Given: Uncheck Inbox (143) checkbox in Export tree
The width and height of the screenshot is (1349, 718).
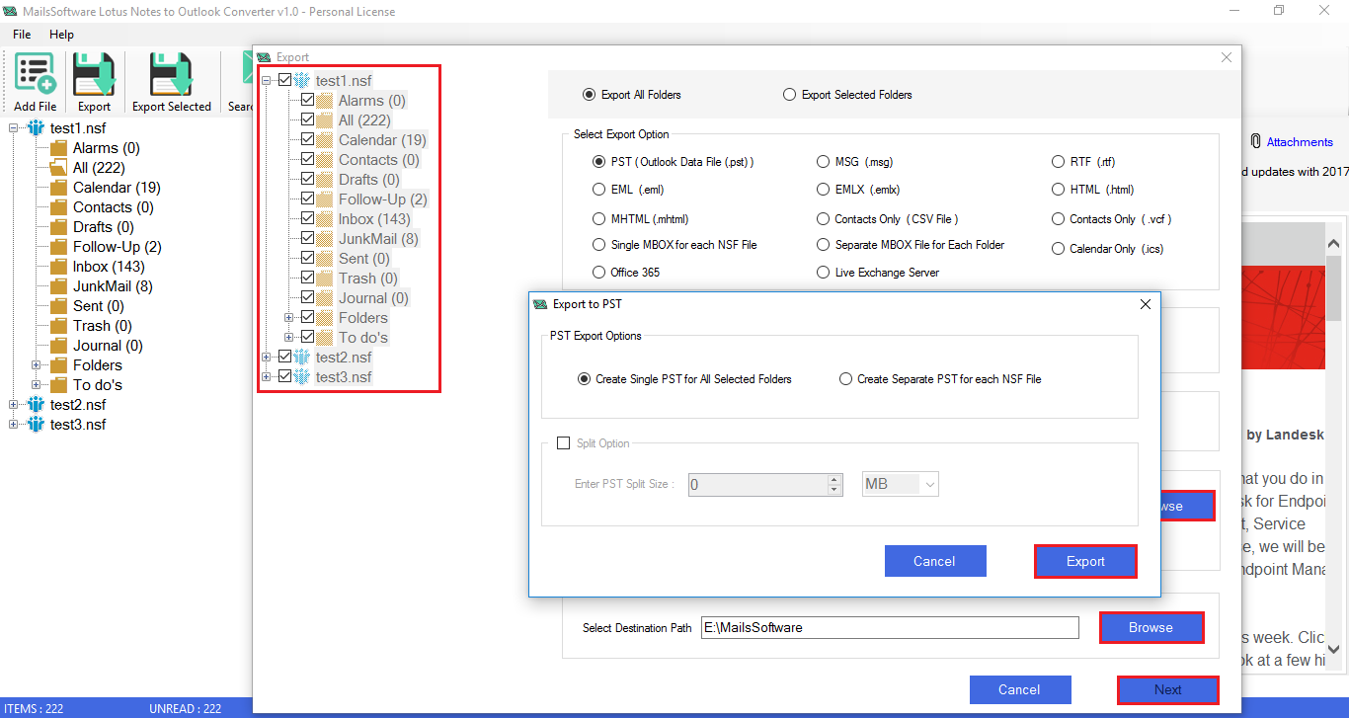Looking at the screenshot, I should pyautogui.click(x=308, y=218).
